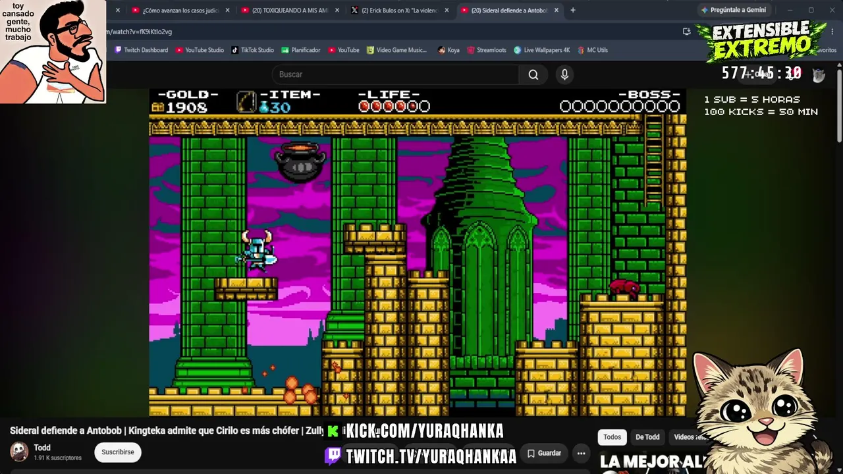
Task: Open the Video Game Music bookmark
Action: click(x=396, y=50)
